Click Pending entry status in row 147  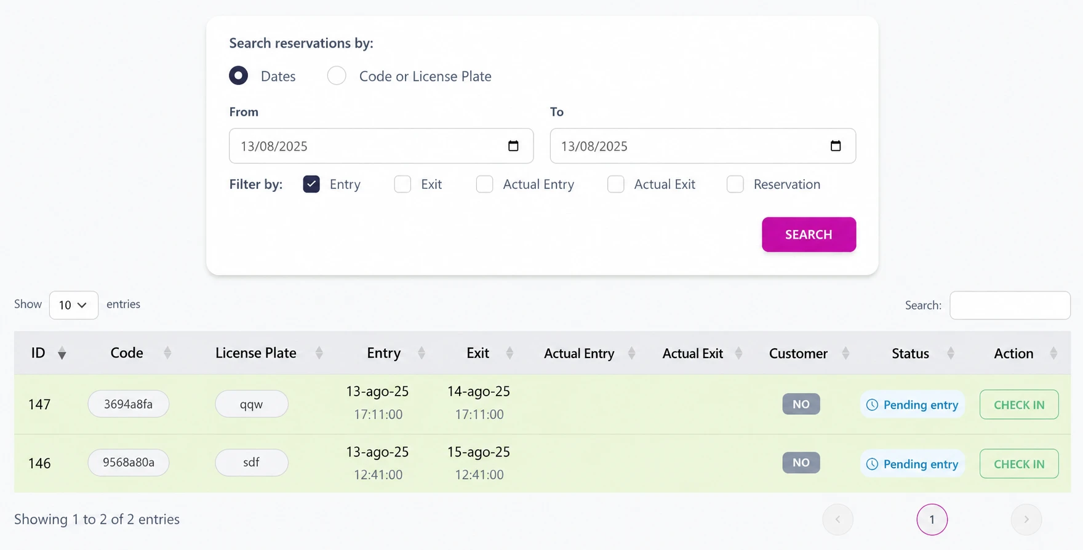pyautogui.click(x=912, y=405)
